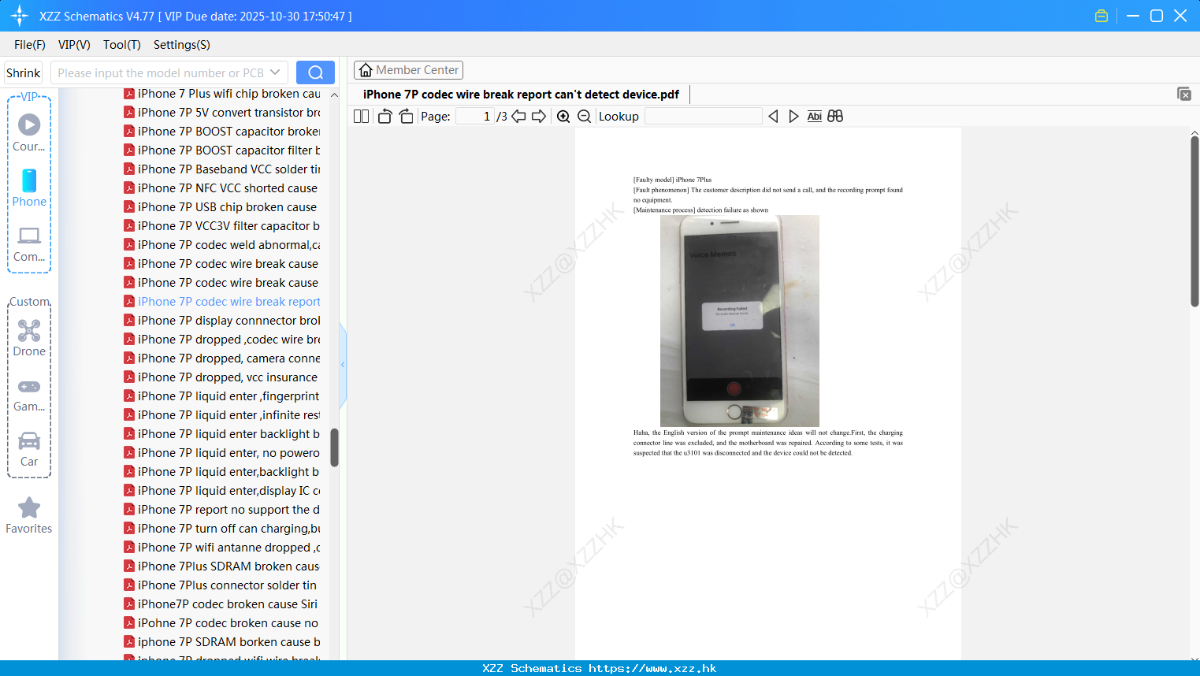Expand the model number dropdown
The width and height of the screenshot is (1200, 676).
(275, 72)
